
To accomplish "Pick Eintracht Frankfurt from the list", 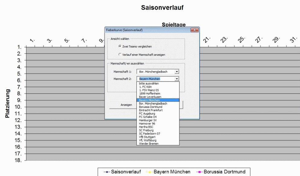I will coord(158,110).
